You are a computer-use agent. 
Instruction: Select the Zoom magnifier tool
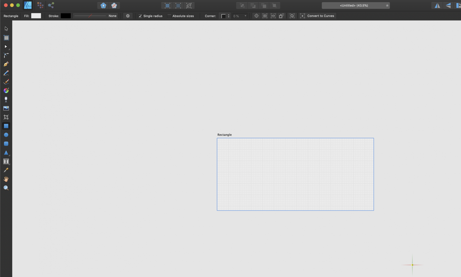click(6, 188)
